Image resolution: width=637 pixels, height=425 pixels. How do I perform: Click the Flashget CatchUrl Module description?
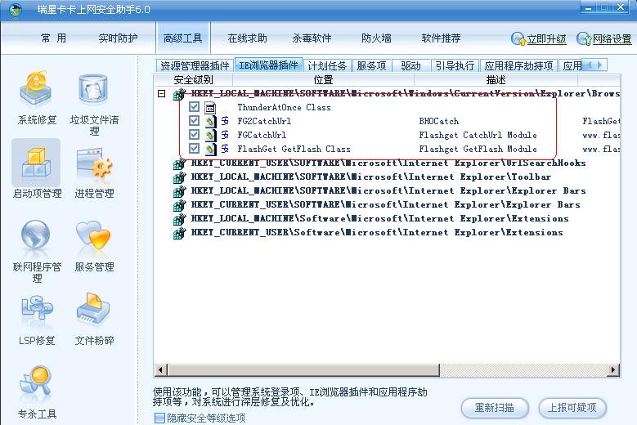478,135
